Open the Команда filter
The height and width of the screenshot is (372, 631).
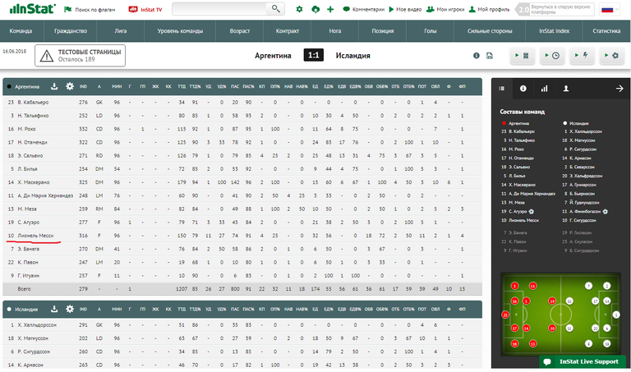coord(21,31)
